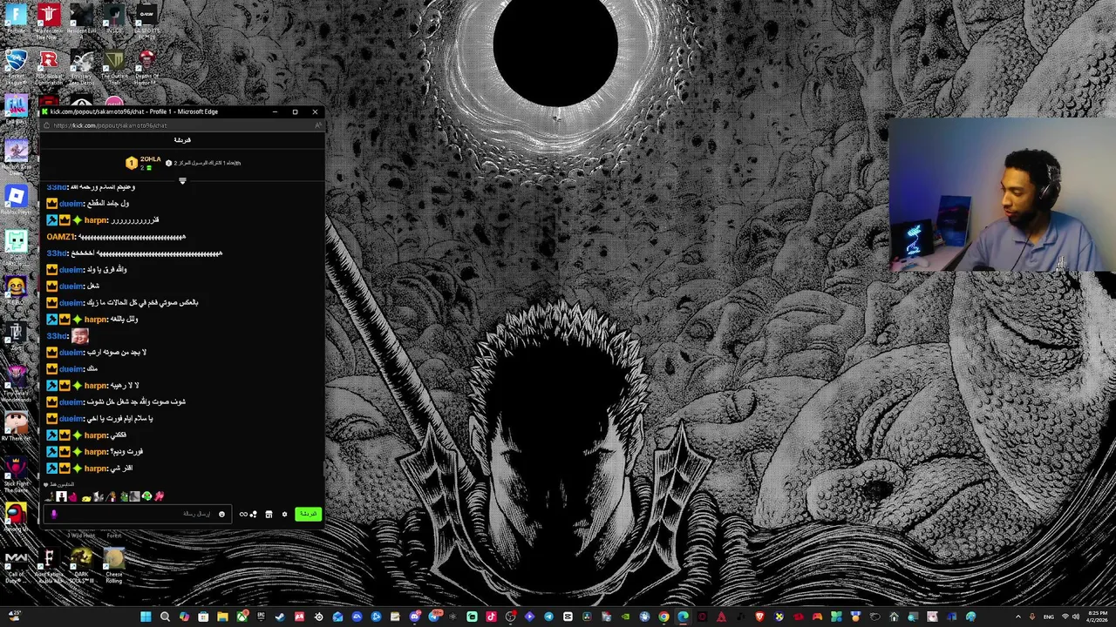
Task: Open the Kick shop icon in chat
Action: tap(269, 514)
